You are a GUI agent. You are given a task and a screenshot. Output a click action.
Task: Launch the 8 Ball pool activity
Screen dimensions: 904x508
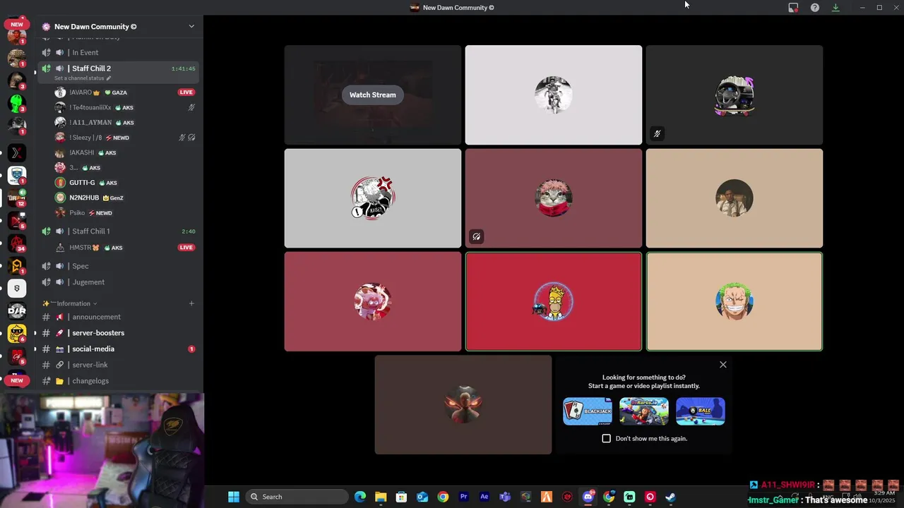[x=701, y=411]
